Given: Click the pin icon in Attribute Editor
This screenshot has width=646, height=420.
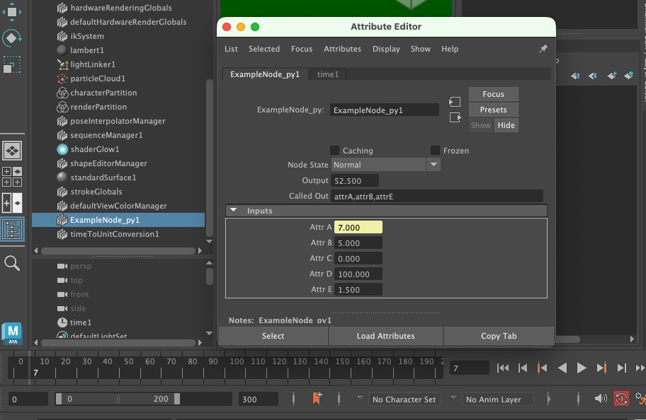Looking at the screenshot, I should pyautogui.click(x=543, y=49).
